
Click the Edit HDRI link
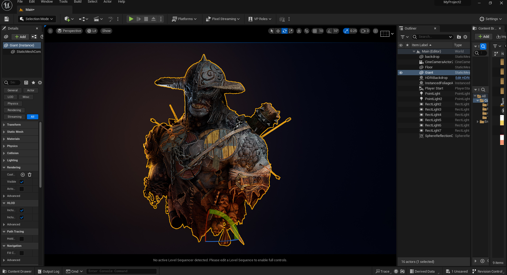tap(463, 78)
